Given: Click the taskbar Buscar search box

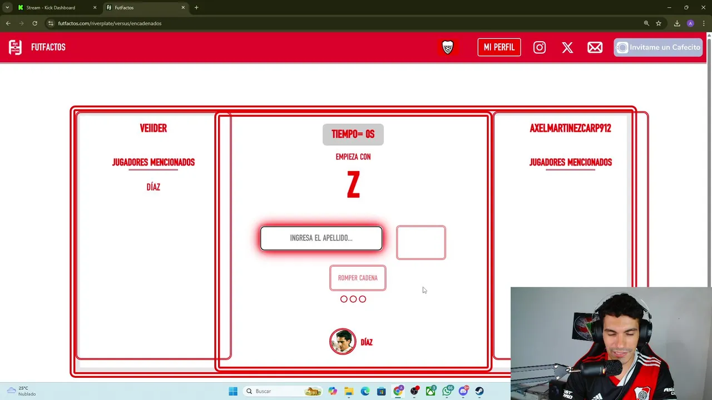Looking at the screenshot, I should [284, 391].
